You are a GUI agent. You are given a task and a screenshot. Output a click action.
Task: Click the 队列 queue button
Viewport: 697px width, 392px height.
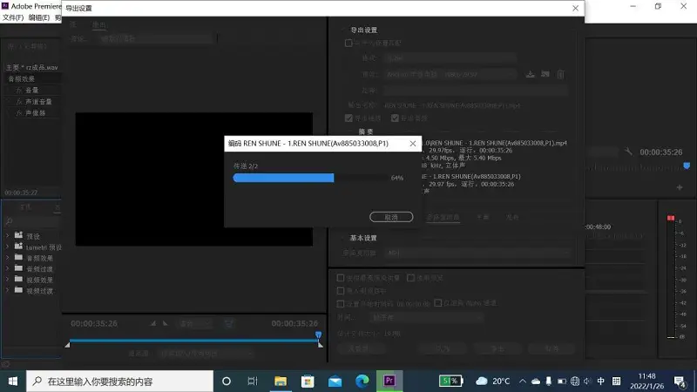tap(443, 349)
